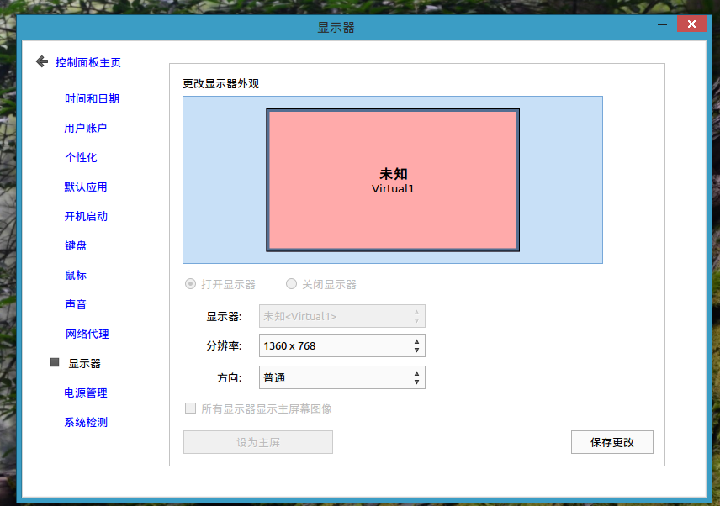Click the 设为主屏 button
Viewport: 720px width, 506px height.
pos(257,442)
